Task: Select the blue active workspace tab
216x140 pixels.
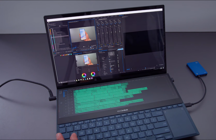Action: pyautogui.click(x=121, y=16)
